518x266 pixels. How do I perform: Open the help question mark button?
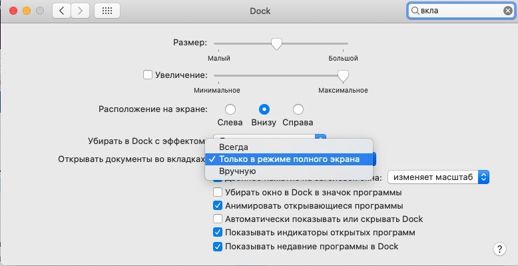[x=499, y=249]
